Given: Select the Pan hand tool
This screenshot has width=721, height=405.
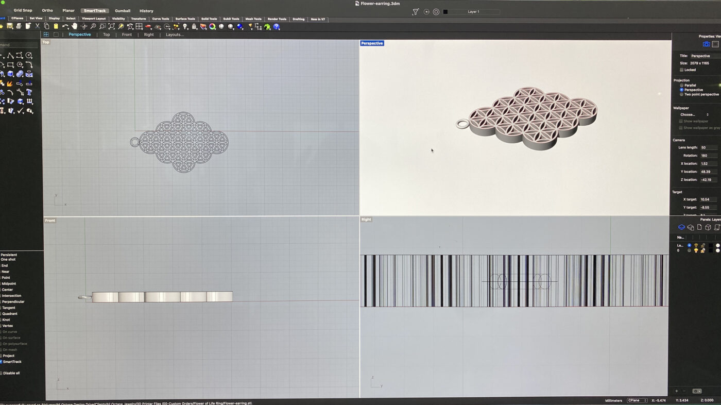Looking at the screenshot, I should pos(75,26).
